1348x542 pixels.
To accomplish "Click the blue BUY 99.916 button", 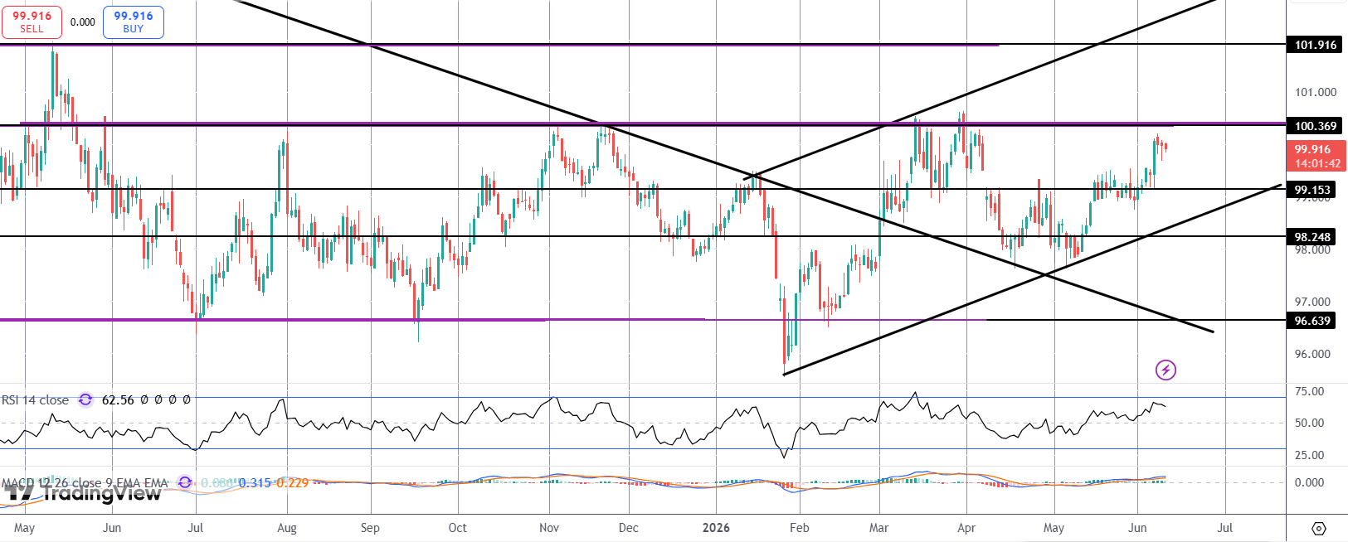I will 134,22.
